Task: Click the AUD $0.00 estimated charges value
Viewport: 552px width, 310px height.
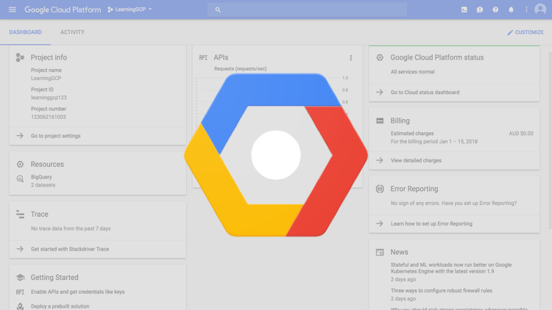Action: (x=521, y=134)
